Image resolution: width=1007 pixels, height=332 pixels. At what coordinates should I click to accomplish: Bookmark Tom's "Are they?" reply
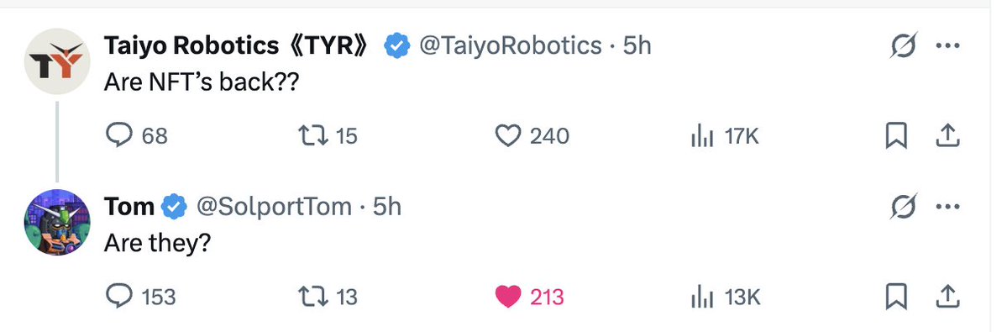click(896, 297)
